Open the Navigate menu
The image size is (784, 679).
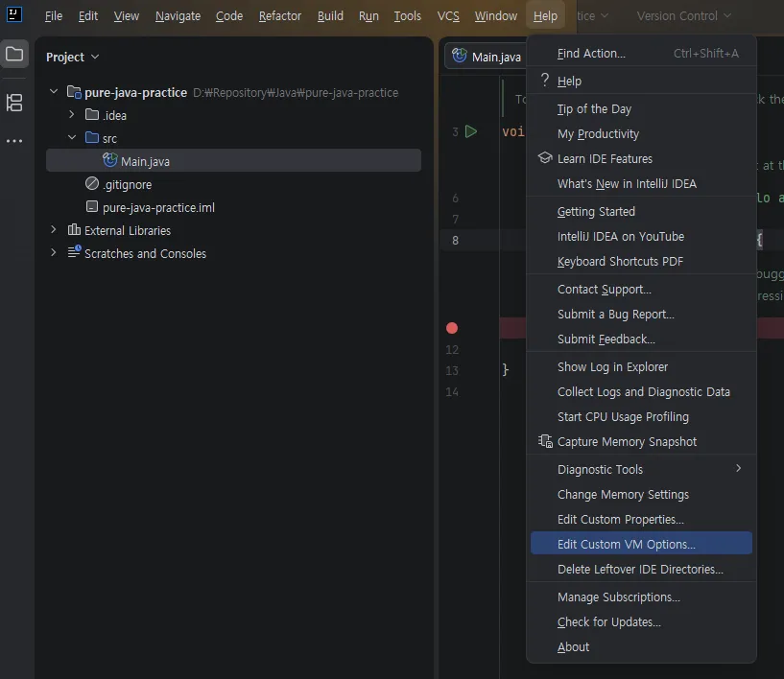[x=178, y=16]
